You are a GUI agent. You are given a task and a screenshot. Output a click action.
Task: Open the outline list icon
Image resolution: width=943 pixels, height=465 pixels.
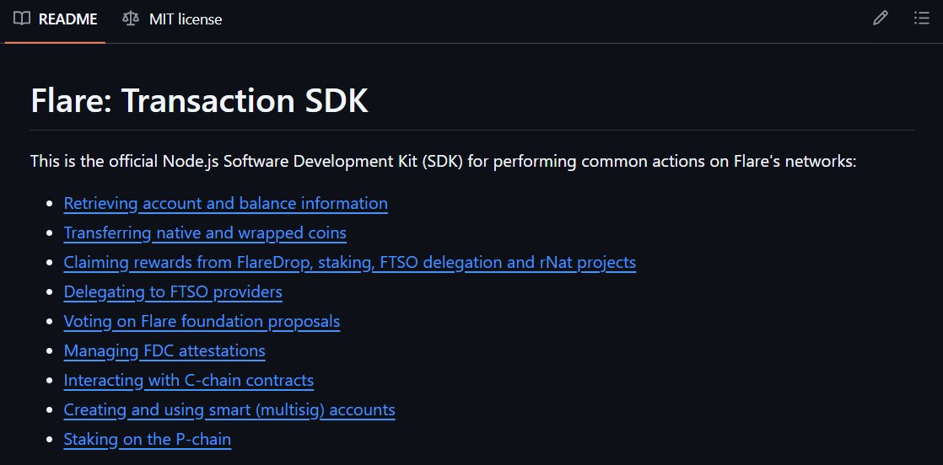921,19
